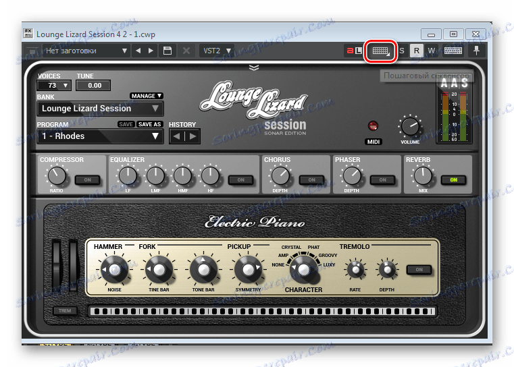Viewport: 514px width, 367px height.
Task: Open the VST2 menu
Action: pos(217,51)
